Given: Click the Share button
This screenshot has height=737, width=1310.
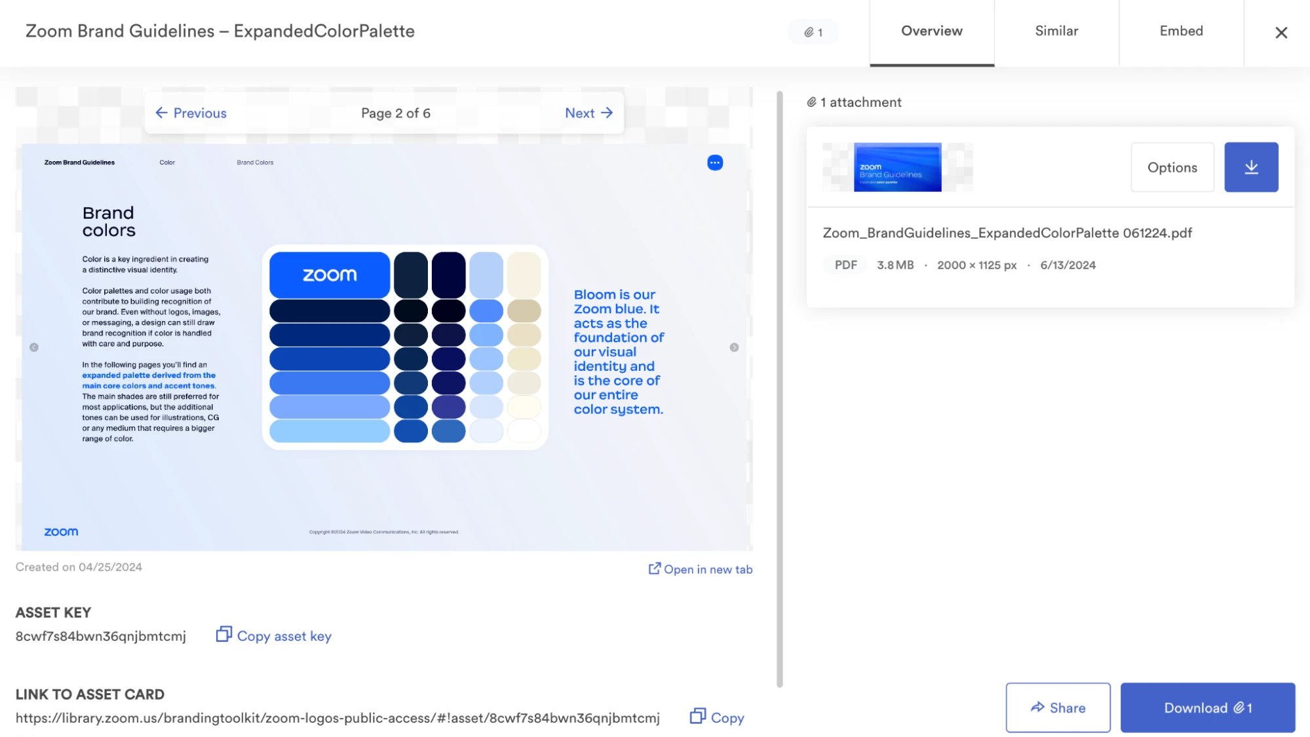Looking at the screenshot, I should click(x=1057, y=708).
